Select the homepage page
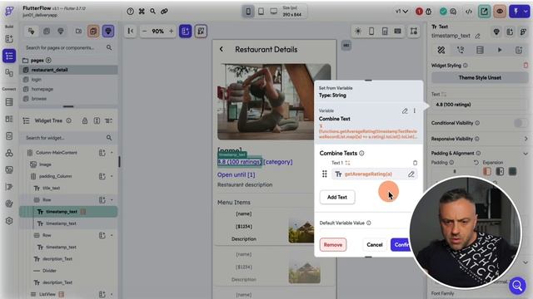Image resolution: width=533 pixels, height=299 pixels. tap(42, 89)
